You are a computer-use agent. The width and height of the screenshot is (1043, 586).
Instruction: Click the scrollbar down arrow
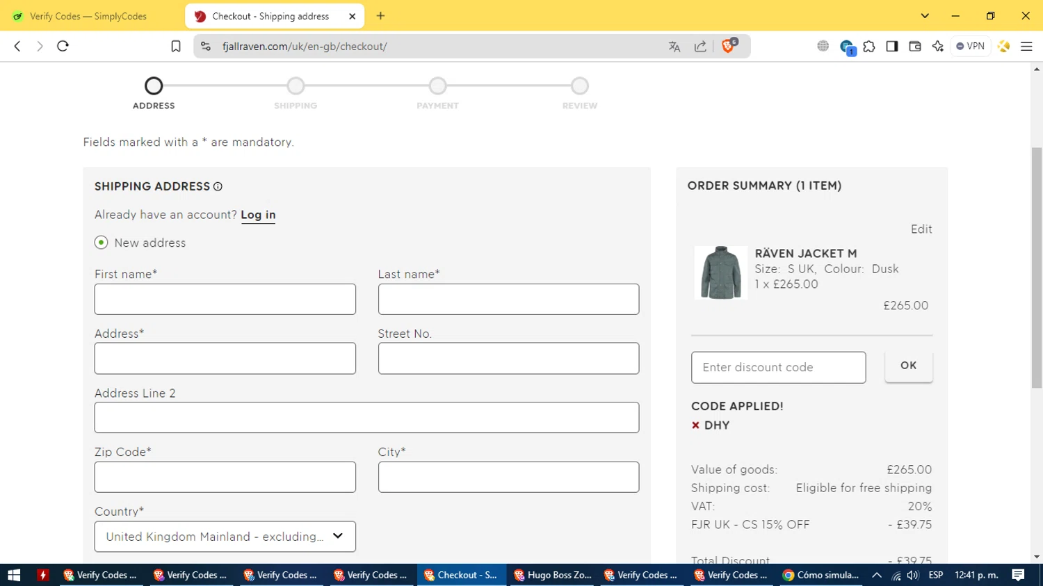[1037, 557]
